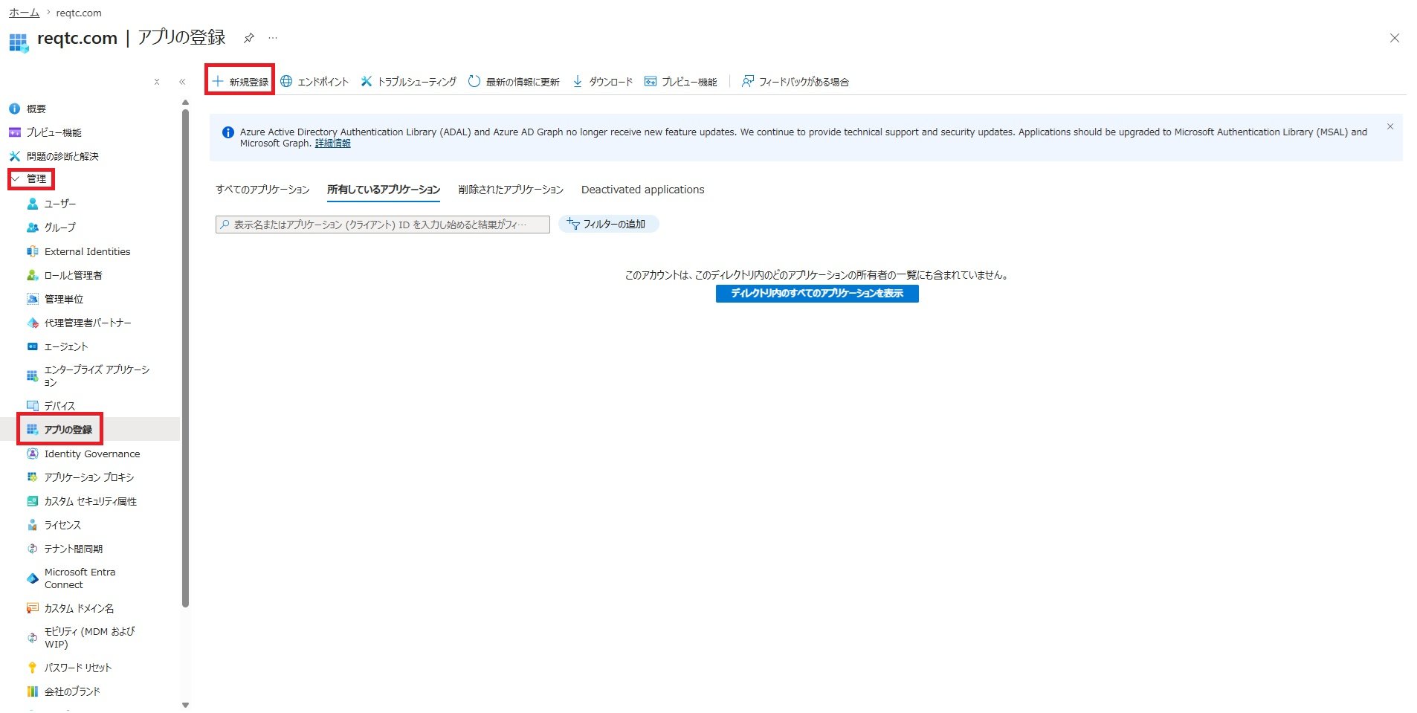Screen dimensions: 1417x713
Task: Open プレビュー機能 toolbar icon
Action: (651, 81)
